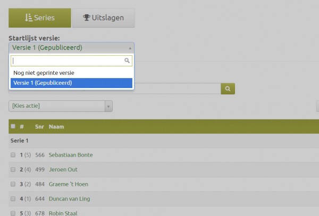The height and width of the screenshot is (216, 319).
Task: Select checkbox for Graeme 't Hoen
Action: 13,184
